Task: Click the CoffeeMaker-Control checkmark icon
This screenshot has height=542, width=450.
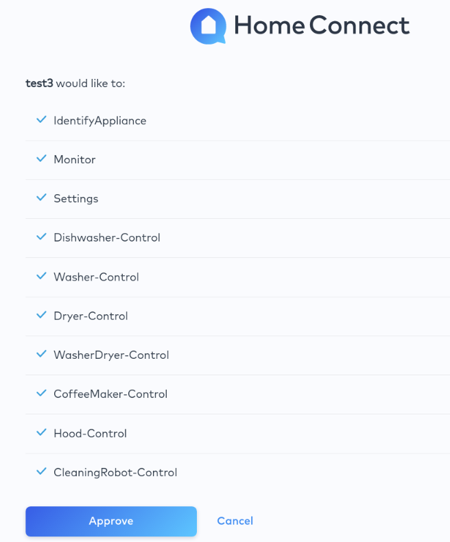Action: point(40,394)
